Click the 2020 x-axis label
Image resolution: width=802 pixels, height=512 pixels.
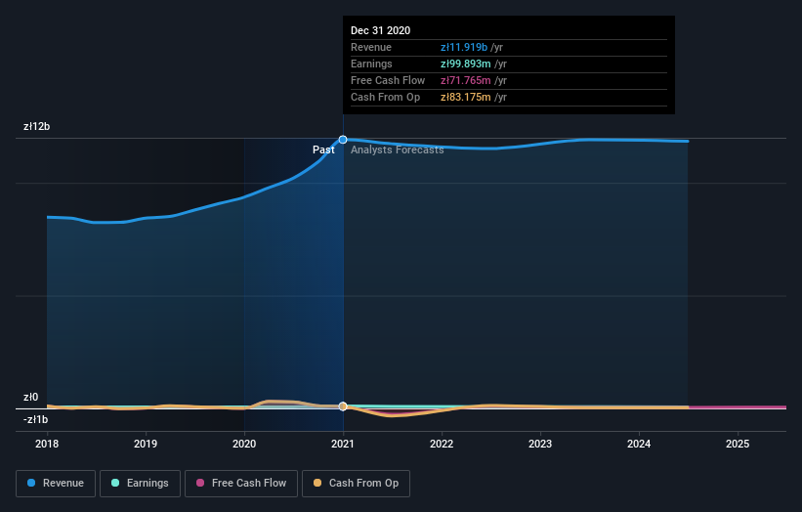pyautogui.click(x=244, y=444)
